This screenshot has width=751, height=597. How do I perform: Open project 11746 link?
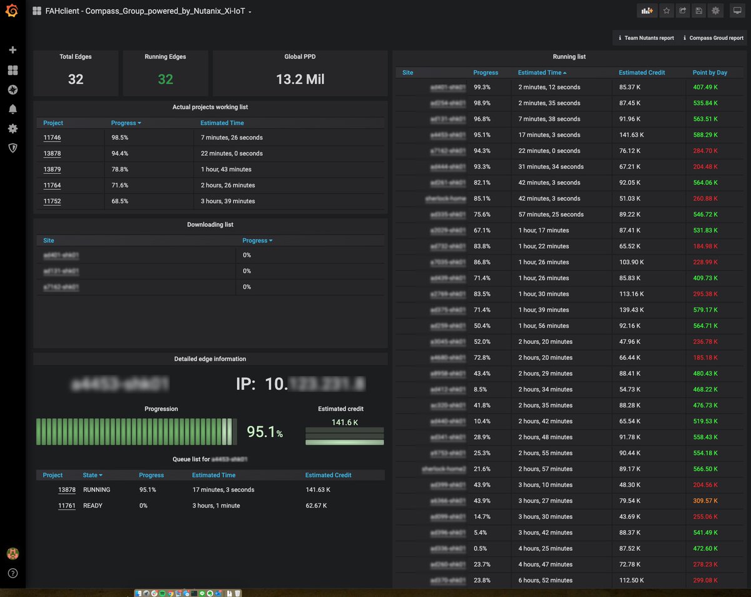52,138
